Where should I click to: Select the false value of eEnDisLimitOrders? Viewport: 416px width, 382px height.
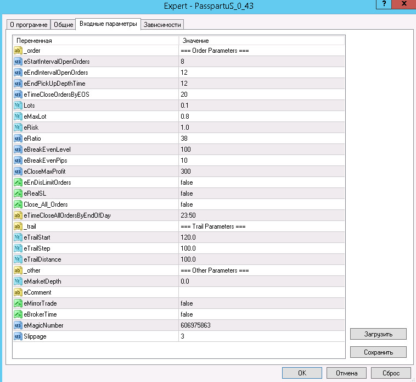pyautogui.click(x=187, y=182)
